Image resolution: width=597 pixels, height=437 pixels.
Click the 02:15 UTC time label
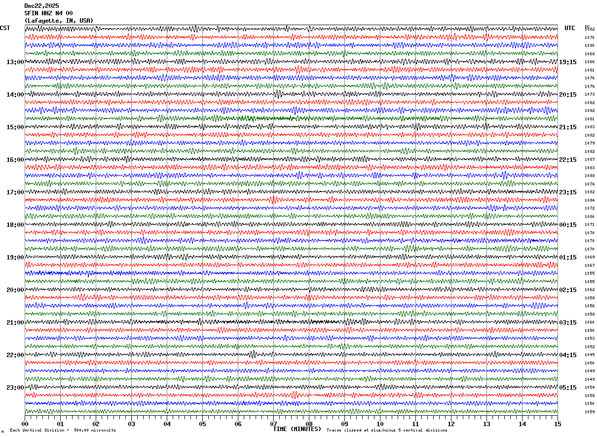coord(568,290)
